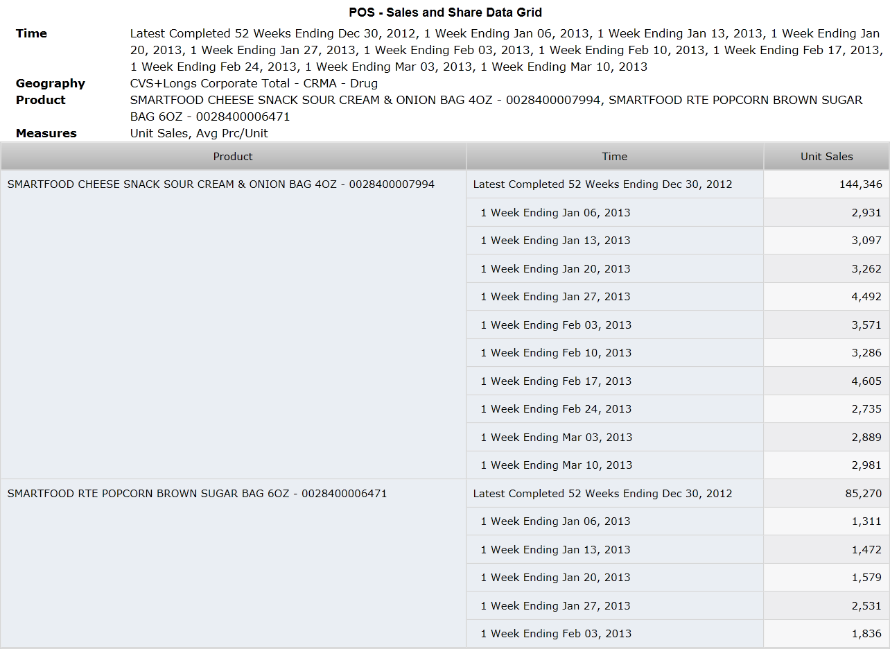Sort by the Unit Sales column header
This screenshot has width=890, height=656.
pyautogui.click(x=827, y=157)
